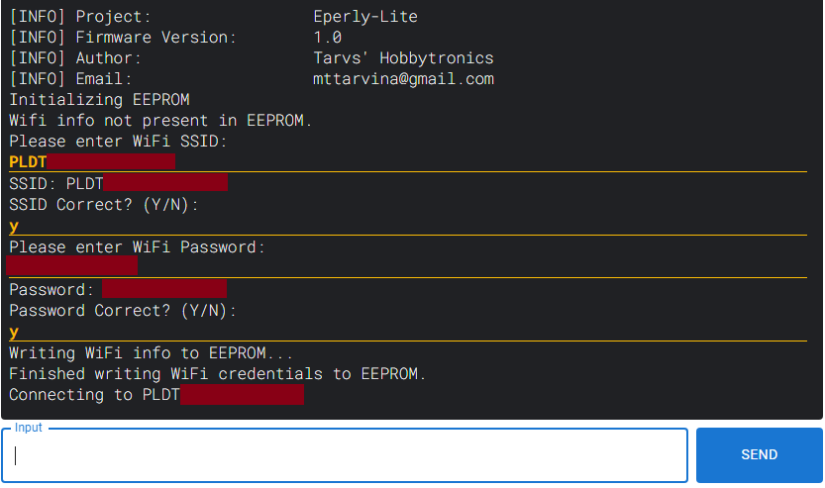This screenshot has width=825, height=488.
Task: Click the SSID Correct? (Y/N) prompt
Action: tap(104, 204)
